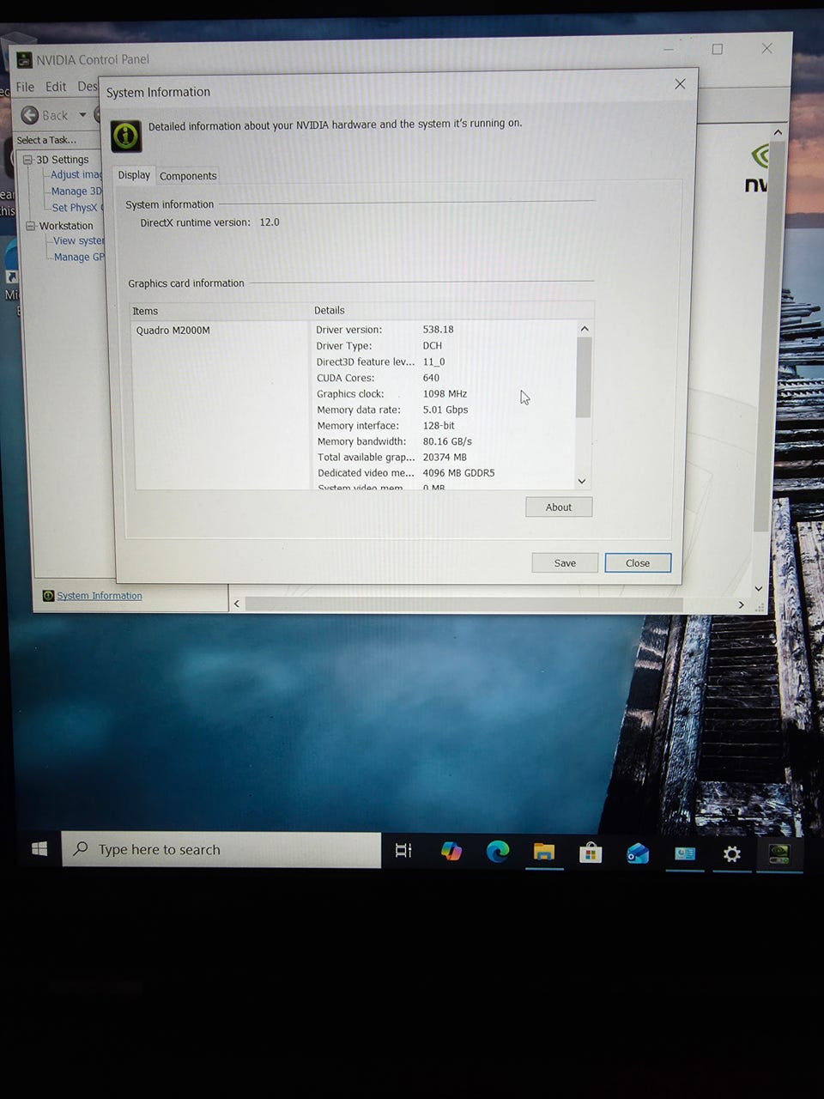This screenshot has height=1099, width=824.
Task: Click the Dedicated video memory 4096 MB row
Action: pos(406,473)
